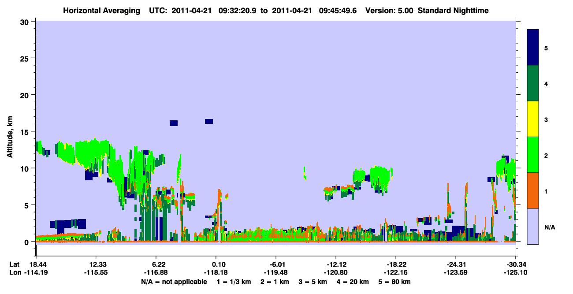The image size is (573, 294).
Task: Click 'Version: 5.00' in the title
Action: 389,11
